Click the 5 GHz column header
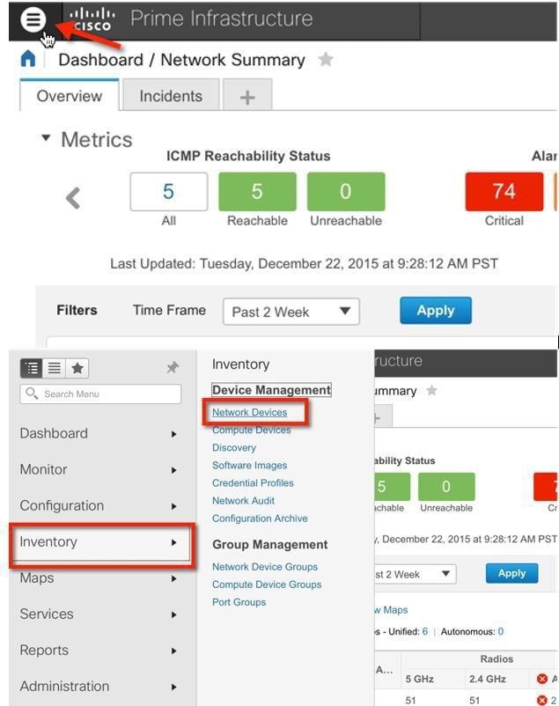559x706 pixels. [419, 679]
